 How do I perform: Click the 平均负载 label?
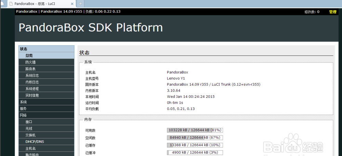(92, 109)
